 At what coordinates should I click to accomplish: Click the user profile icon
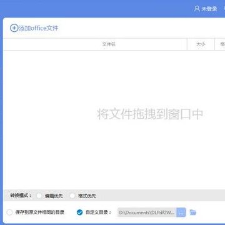197,9
